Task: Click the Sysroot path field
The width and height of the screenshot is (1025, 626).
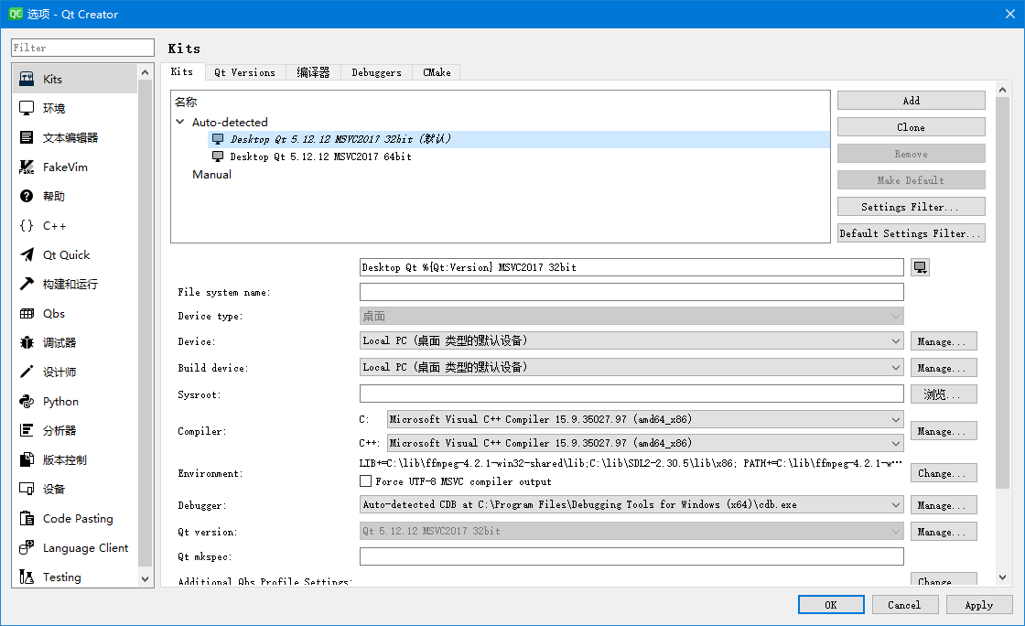Action: coord(631,394)
